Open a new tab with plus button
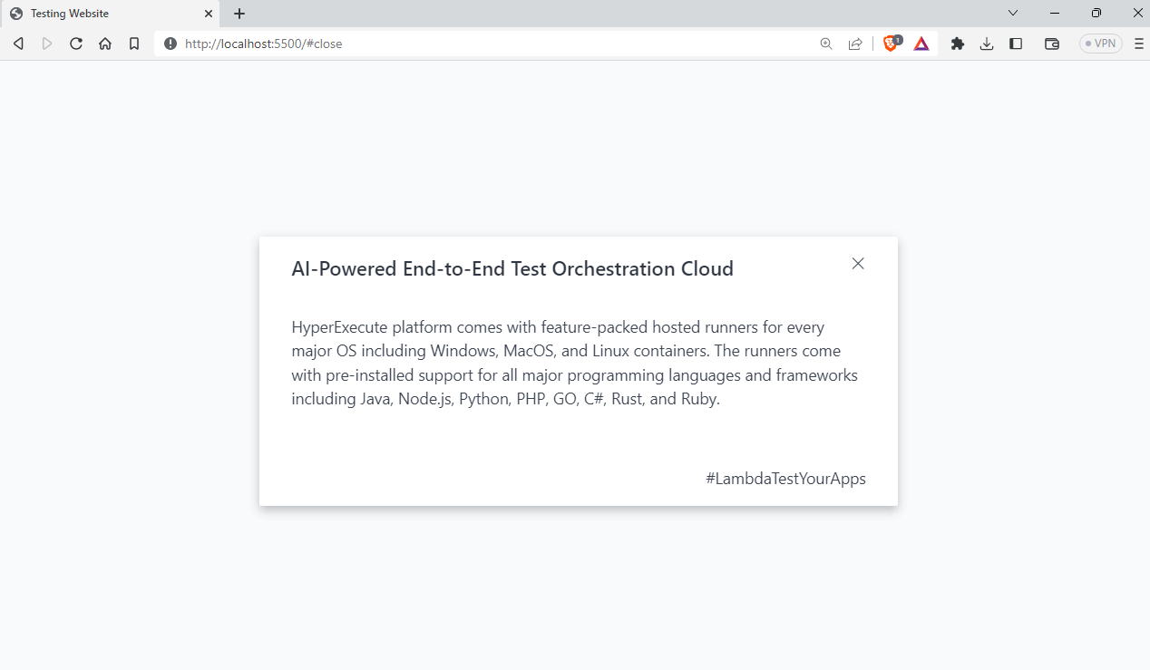This screenshot has height=670, width=1150. point(239,14)
